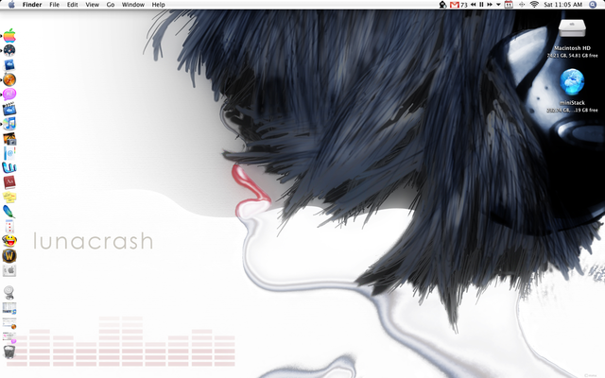Expand the iTunes menu bar dropdown arrow
Screen dimensions: 605x378
click(498, 5)
